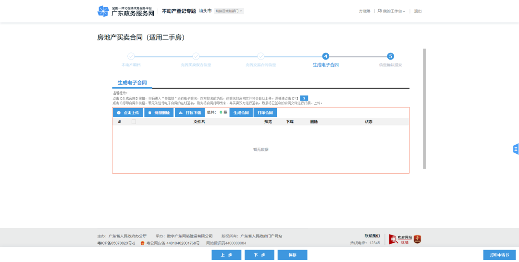This screenshot has width=519, height=262.
Task: Click the 暂无数据 empty table message
Action: click(261, 150)
